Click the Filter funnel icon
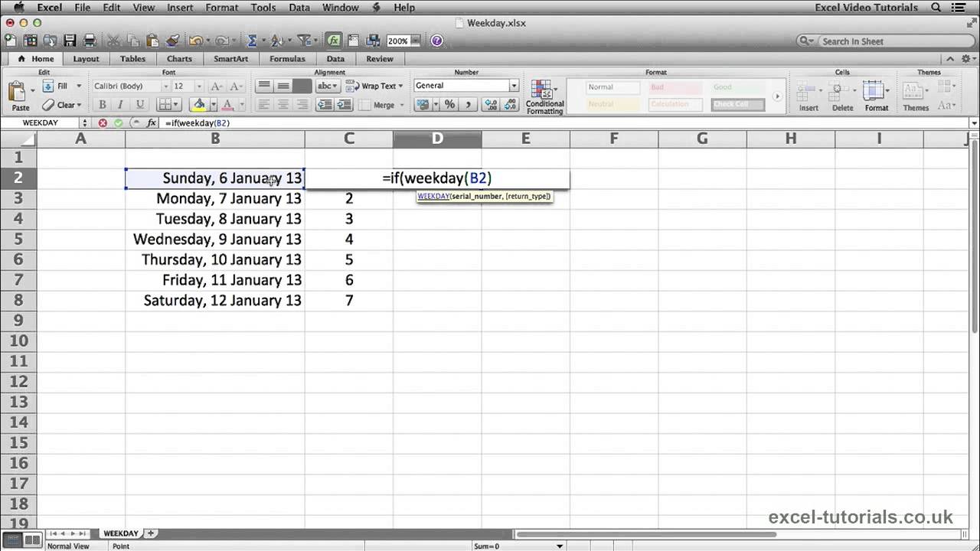The image size is (980, 551). (304, 41)
